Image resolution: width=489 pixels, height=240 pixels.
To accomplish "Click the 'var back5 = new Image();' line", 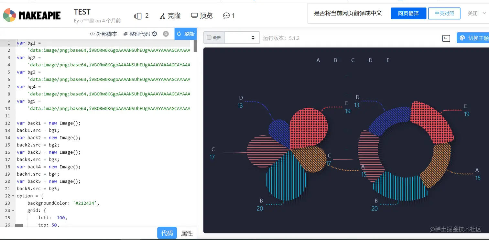I will click(x=49, y=181).
